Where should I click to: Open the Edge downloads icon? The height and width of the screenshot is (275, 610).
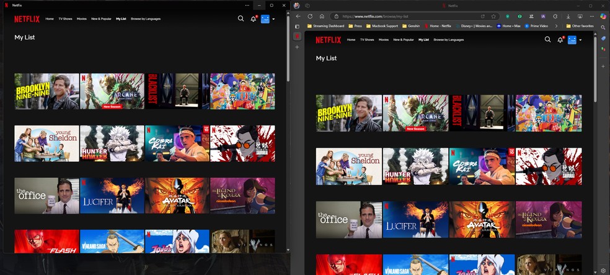568,16
